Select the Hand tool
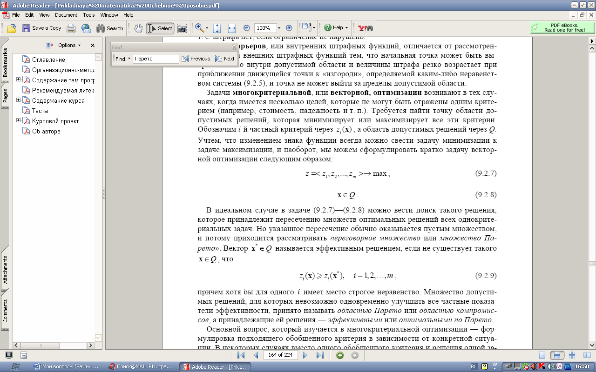The height and width of the screenshot is (372, 596). [x=138, y=28]
